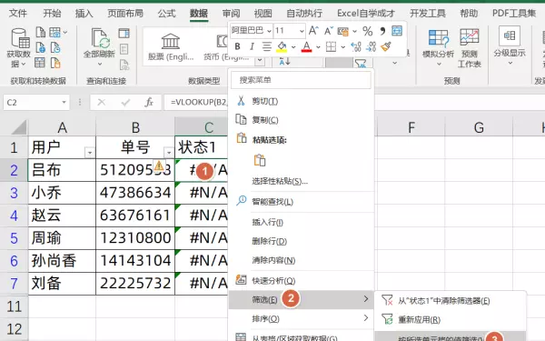Click the Queries & Connections pane icon
545x341 pixels.
click(x=124, y=34)
